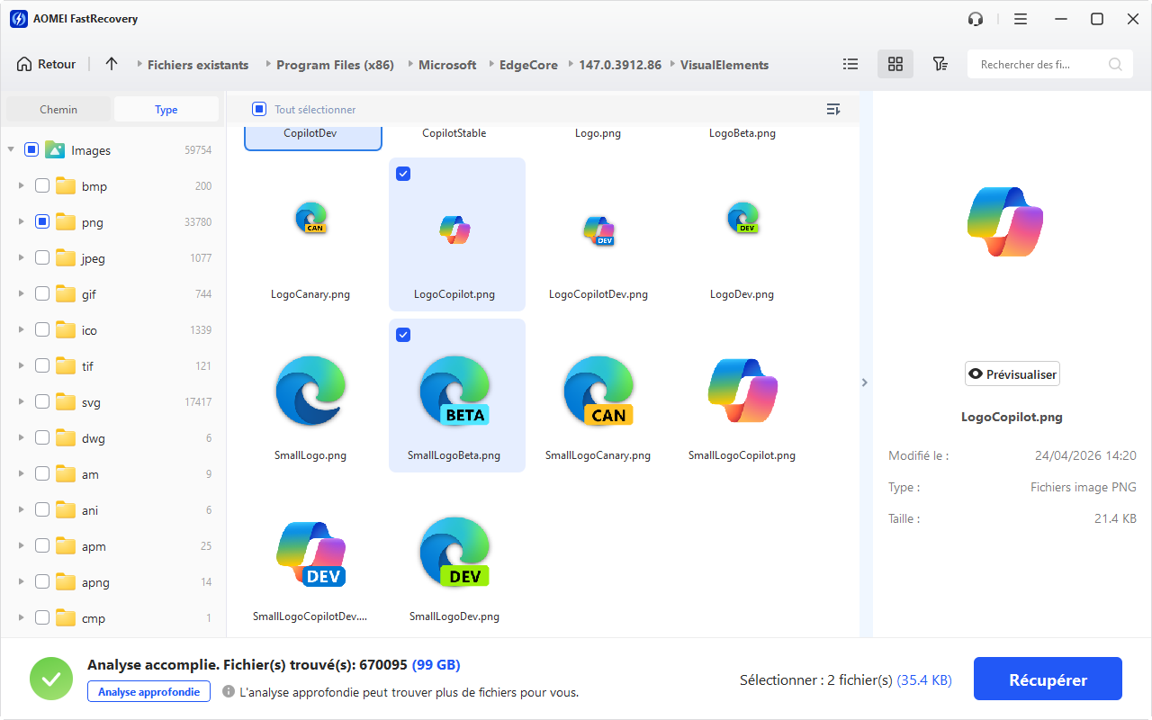The width and height of the screenshot is (1152, 720).
Task: Go up one folder with the up arrow
Action: coord(112,64)
